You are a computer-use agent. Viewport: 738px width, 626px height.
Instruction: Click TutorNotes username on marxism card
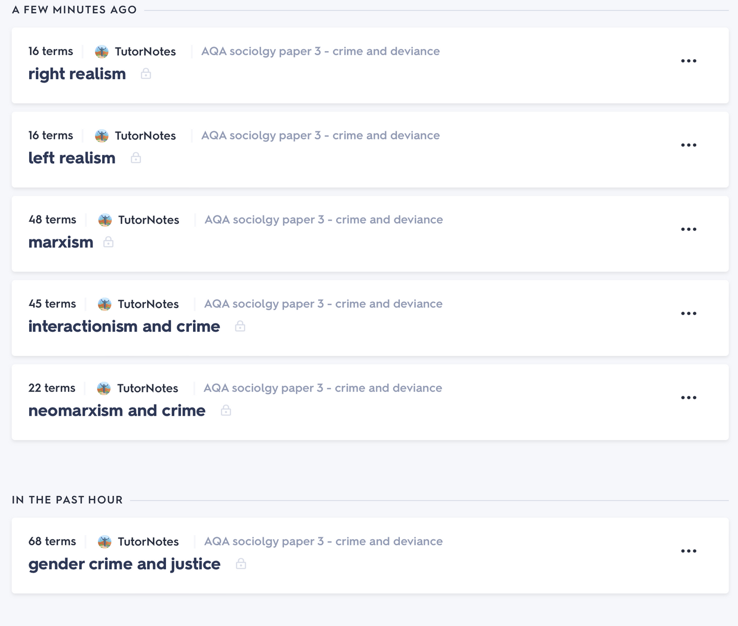click(149, 220)
